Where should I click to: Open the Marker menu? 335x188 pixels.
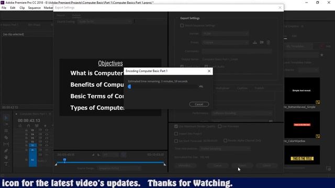click(x=48, y=8)
